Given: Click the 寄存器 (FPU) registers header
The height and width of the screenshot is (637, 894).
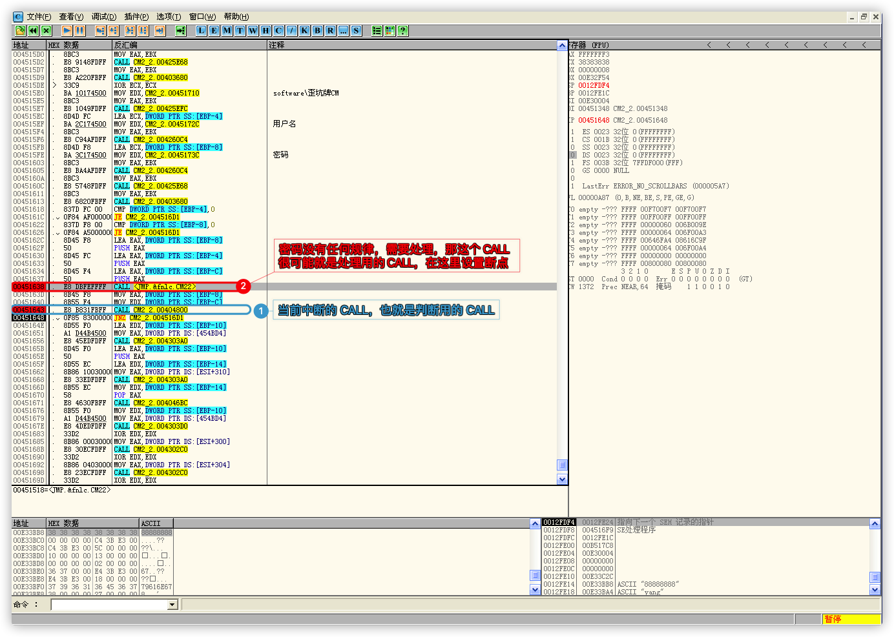Looking at the screenshot, I should pyautogui.click(x=589, y=45).
